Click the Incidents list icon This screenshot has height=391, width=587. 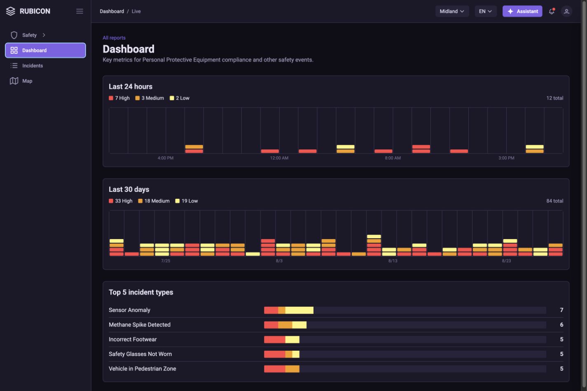coord(14,66)
